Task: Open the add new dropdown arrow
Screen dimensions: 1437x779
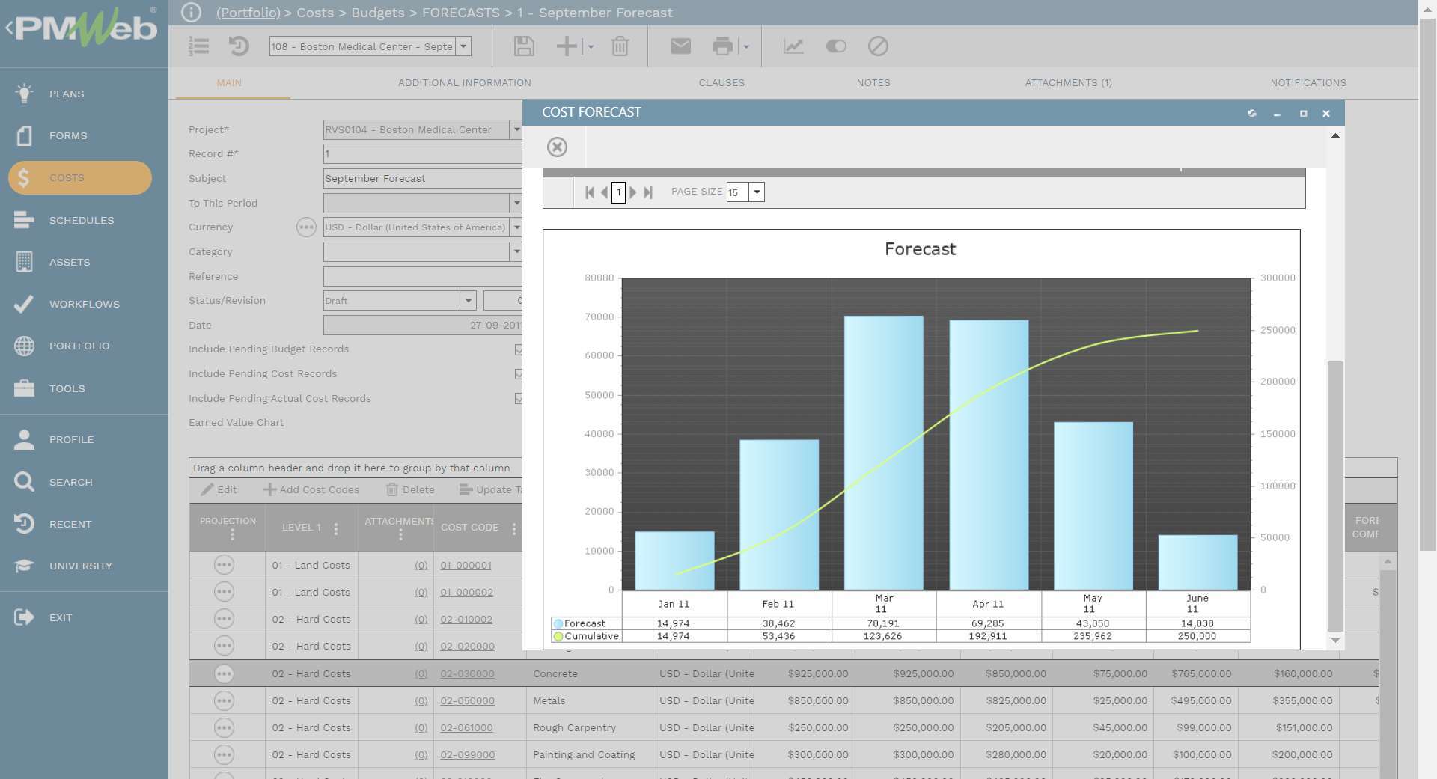Action: pos(591,47)
